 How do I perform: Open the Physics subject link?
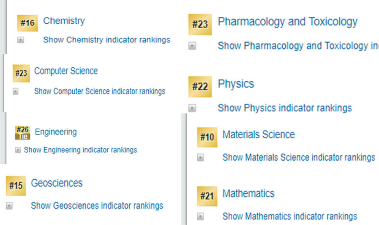pos(236,84)
